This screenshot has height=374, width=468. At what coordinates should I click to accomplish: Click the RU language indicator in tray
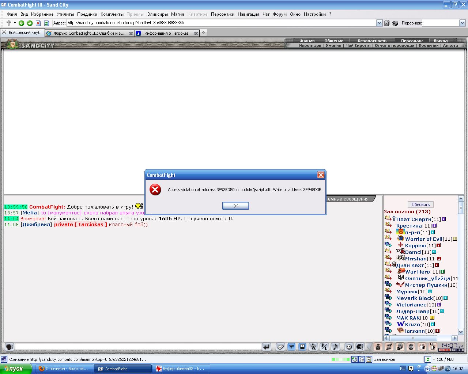click(x=403, y=369)
